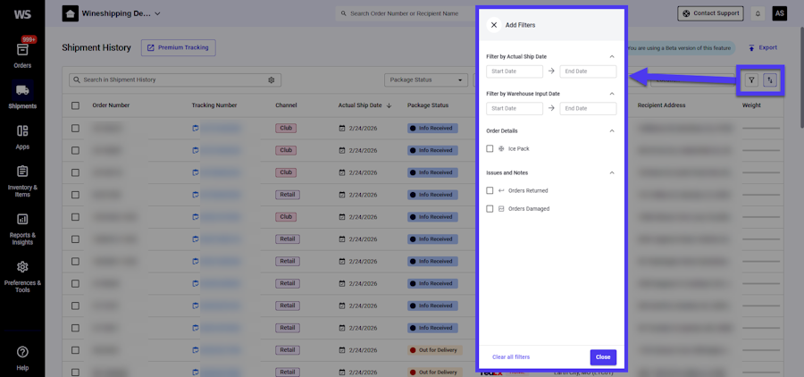
Task: Toggle the Orders Damaged checkbox
Action: pos(490,209)
